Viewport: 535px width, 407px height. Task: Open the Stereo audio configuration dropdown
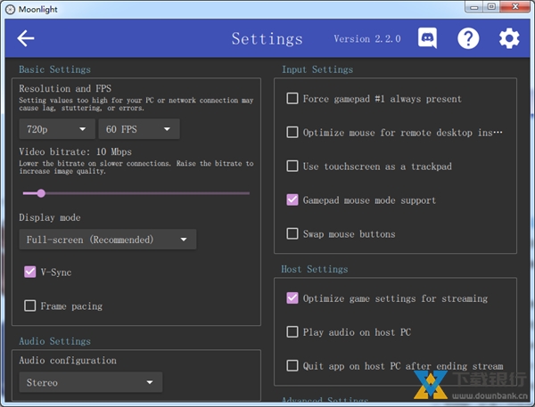tap(90, 383)
